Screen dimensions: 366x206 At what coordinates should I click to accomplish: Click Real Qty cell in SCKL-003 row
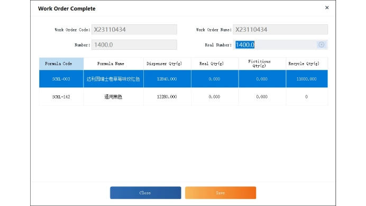click(215, 79)
